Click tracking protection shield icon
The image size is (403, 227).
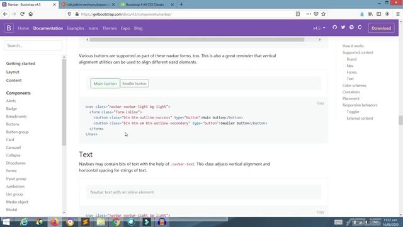[x=69, y=14]
